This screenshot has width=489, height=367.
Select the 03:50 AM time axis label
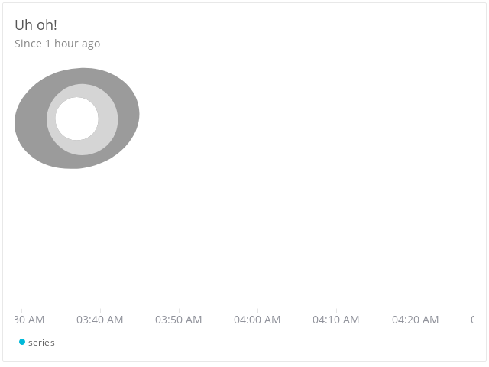(x=178, y=320)
